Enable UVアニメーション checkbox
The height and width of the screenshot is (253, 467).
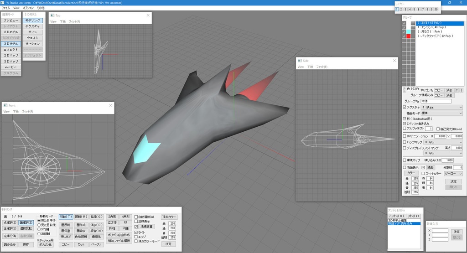point(405,136)
